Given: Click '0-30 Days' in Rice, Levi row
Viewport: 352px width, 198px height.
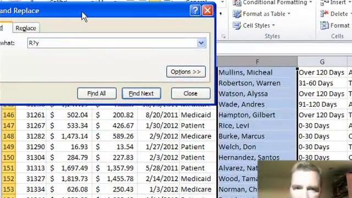Looking at the screenshot, I should pos(322,125).
